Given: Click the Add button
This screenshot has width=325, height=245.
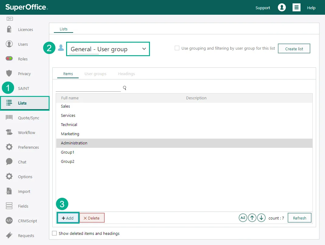Looking at the screenshot, I should point(68,218).
